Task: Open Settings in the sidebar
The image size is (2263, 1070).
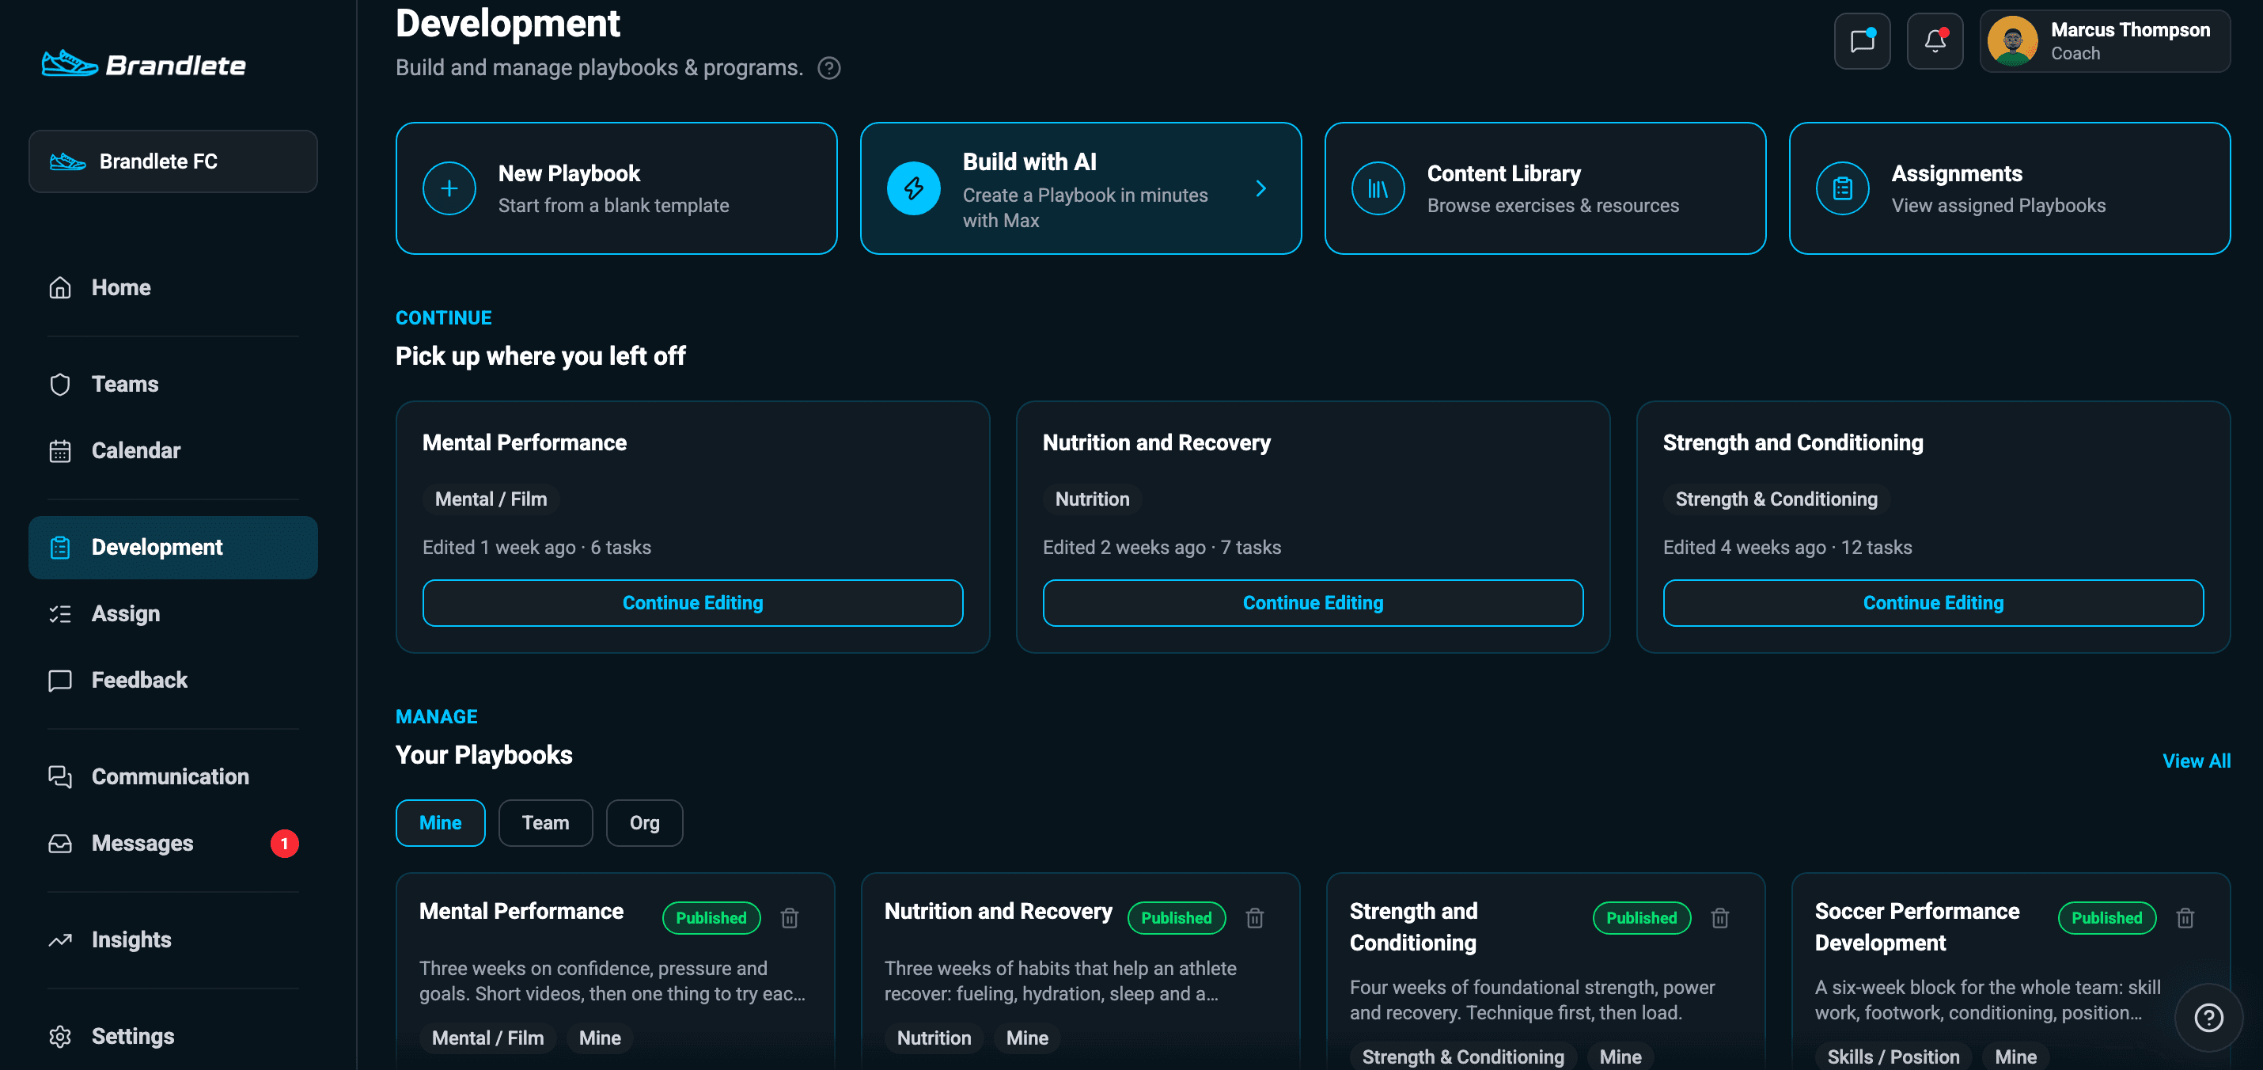Action: pos(173,1037)
